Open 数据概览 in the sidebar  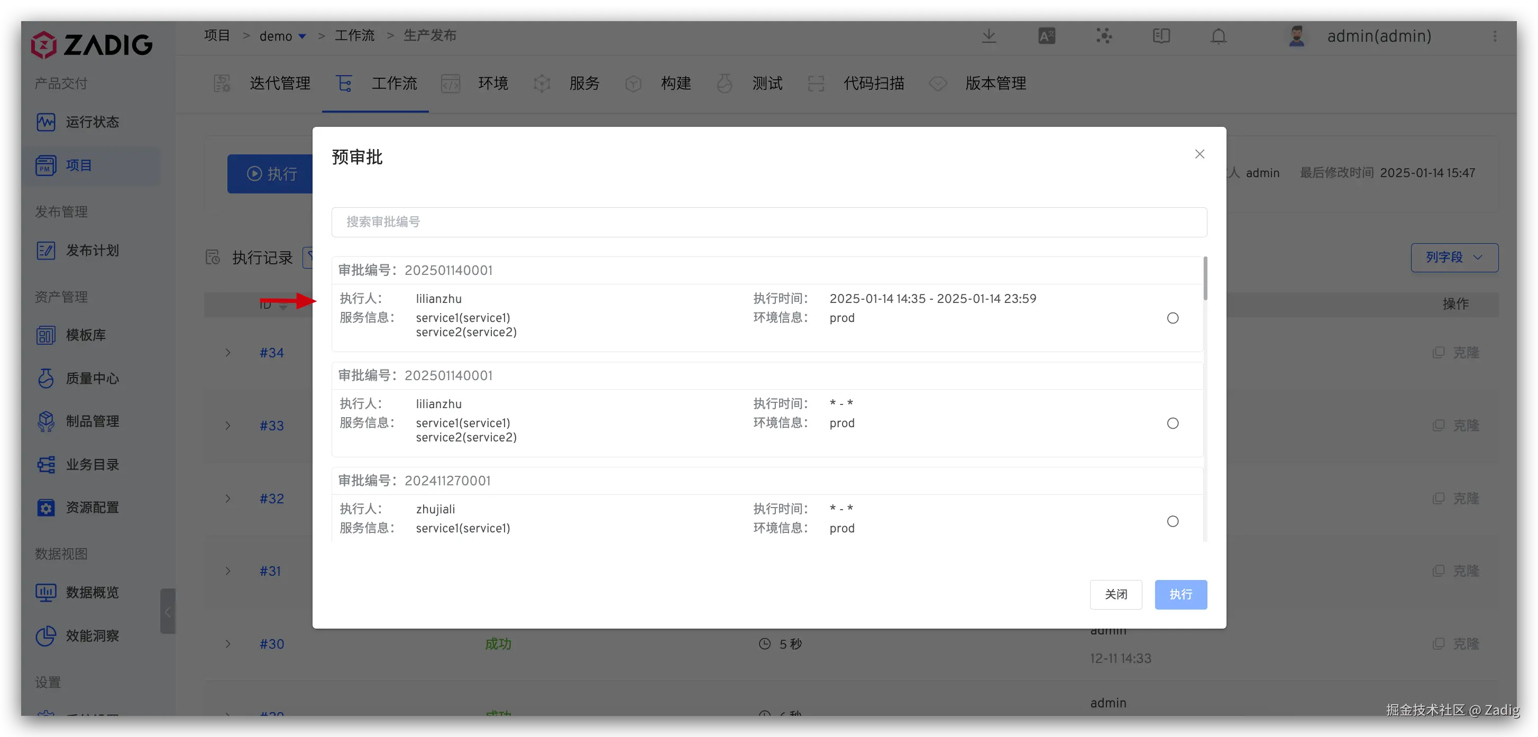click(92, 592)
